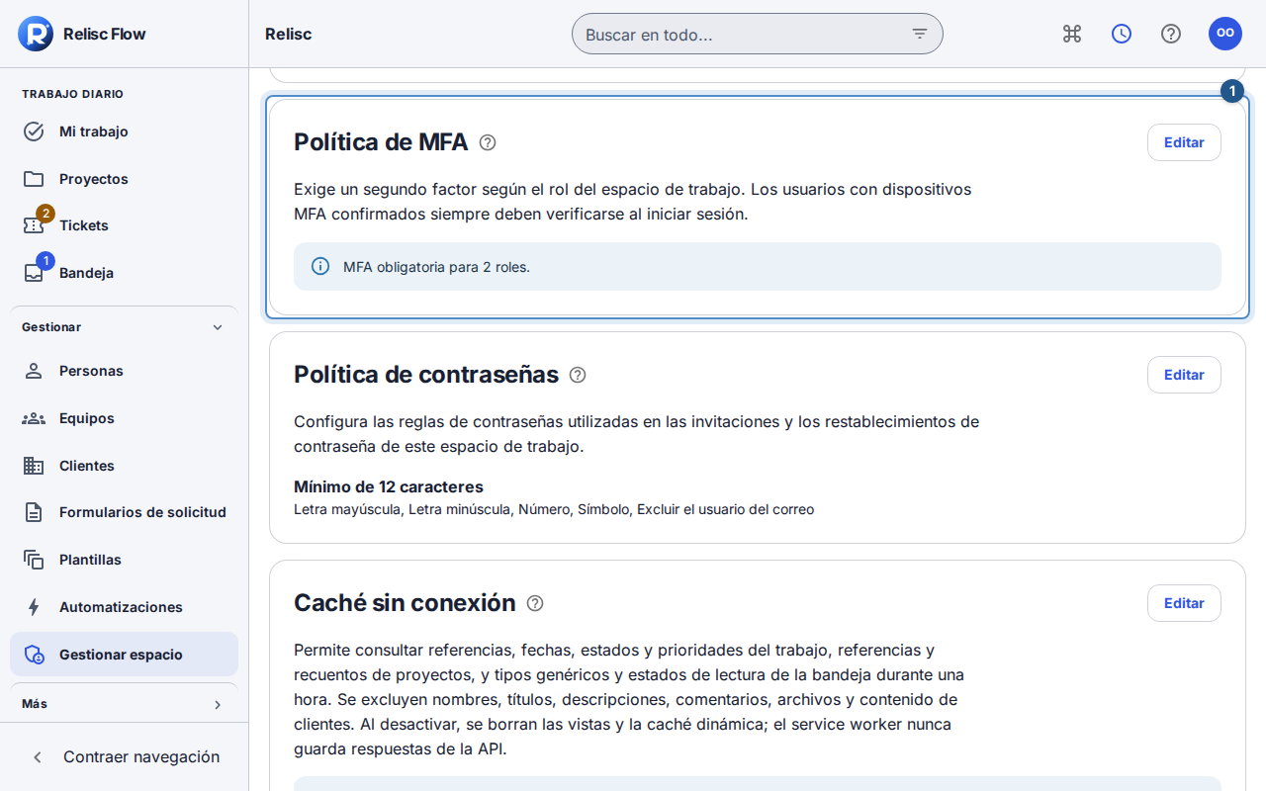Viewport: 1266px width, 791px height.
Task: Click the search filter icon
Action: tap(920, 34)
